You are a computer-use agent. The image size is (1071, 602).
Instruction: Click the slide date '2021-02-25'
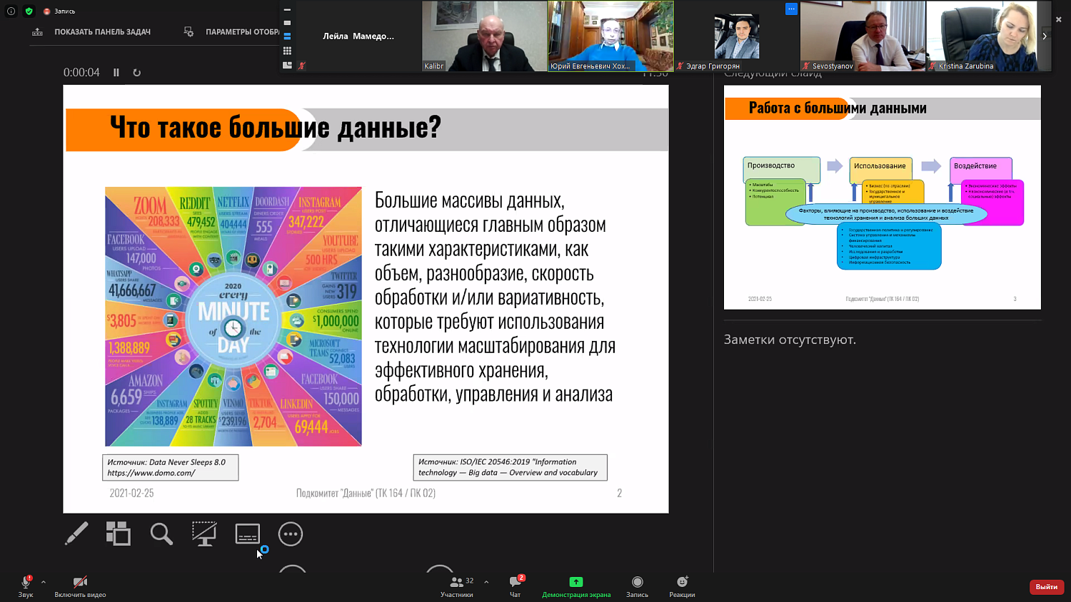tap(131, 493)
